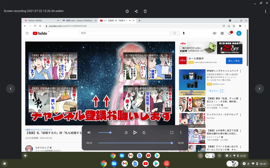Click the Gallery app on shelf
The image size is (270, 168).
[x=167, y=164]
